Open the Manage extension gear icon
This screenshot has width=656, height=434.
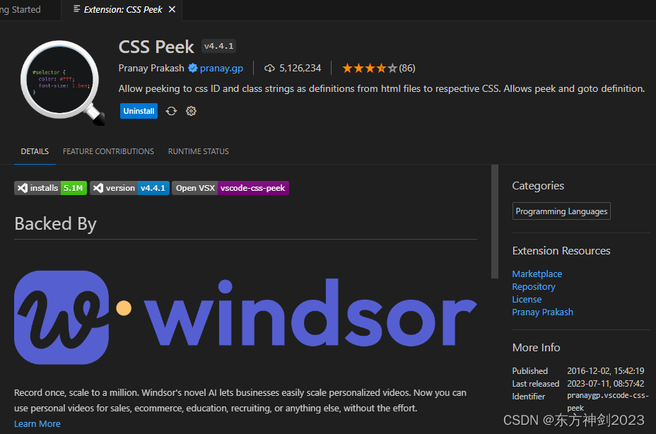(191, 111)
